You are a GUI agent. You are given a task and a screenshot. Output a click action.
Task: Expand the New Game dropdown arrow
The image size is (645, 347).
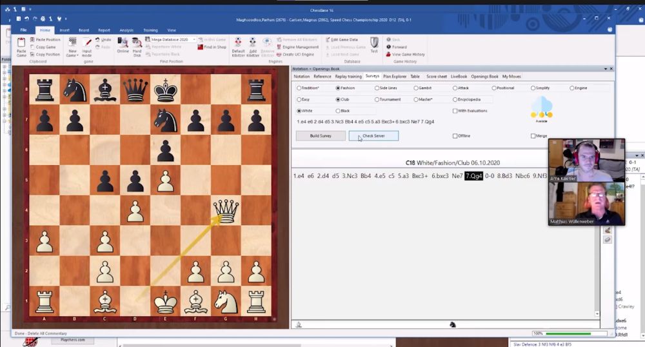click(77, 55)
